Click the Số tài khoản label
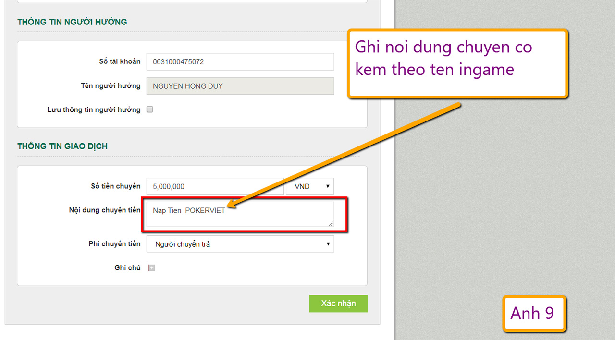This screenshot has width=615, height=340. 120,61
